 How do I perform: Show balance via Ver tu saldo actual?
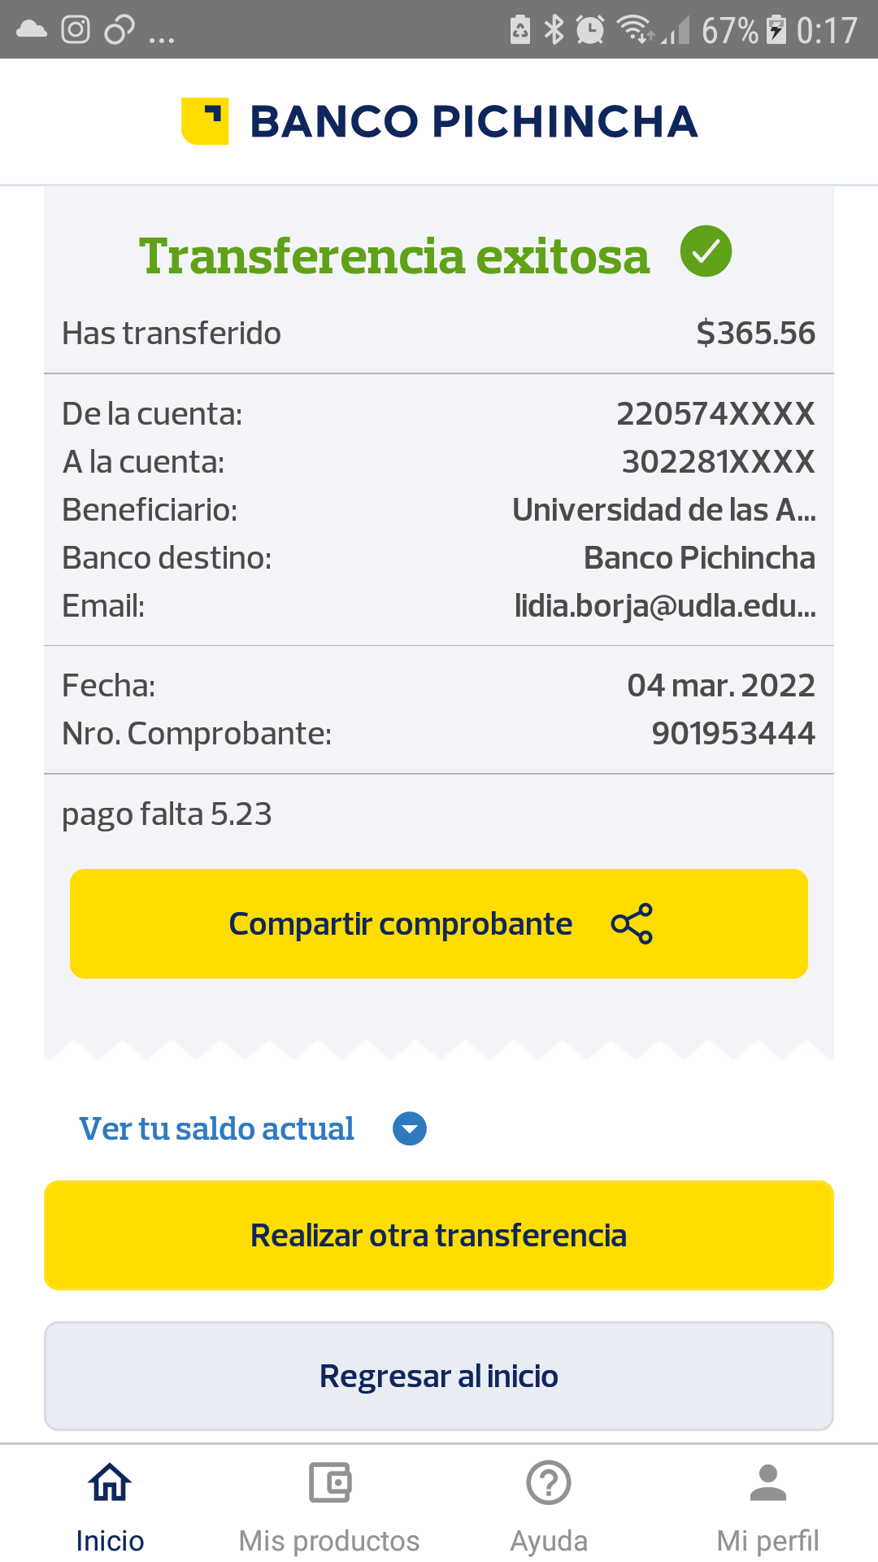point(216,1128)
